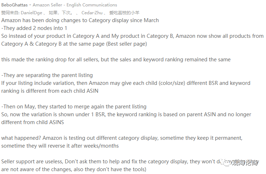Image resolution: width=266 pixels, height=174 pixels.
Task: Click the WeChat logo watermark icon
Action: 227,163
